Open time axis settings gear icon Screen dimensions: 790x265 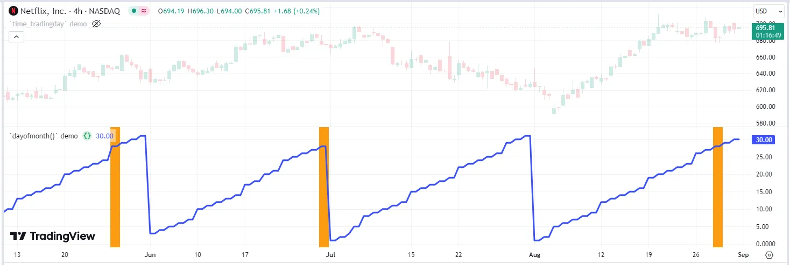769,255
